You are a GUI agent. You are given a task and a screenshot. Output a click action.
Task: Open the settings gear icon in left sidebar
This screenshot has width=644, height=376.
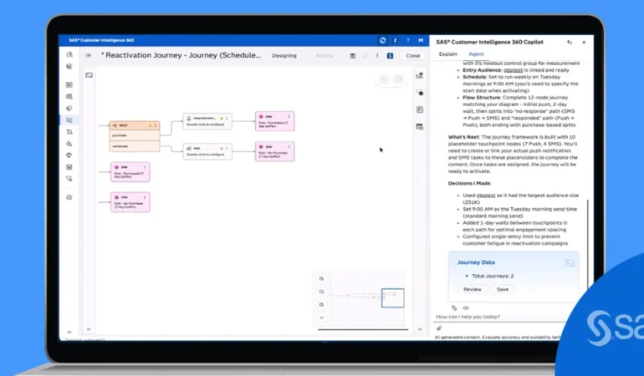69,197
